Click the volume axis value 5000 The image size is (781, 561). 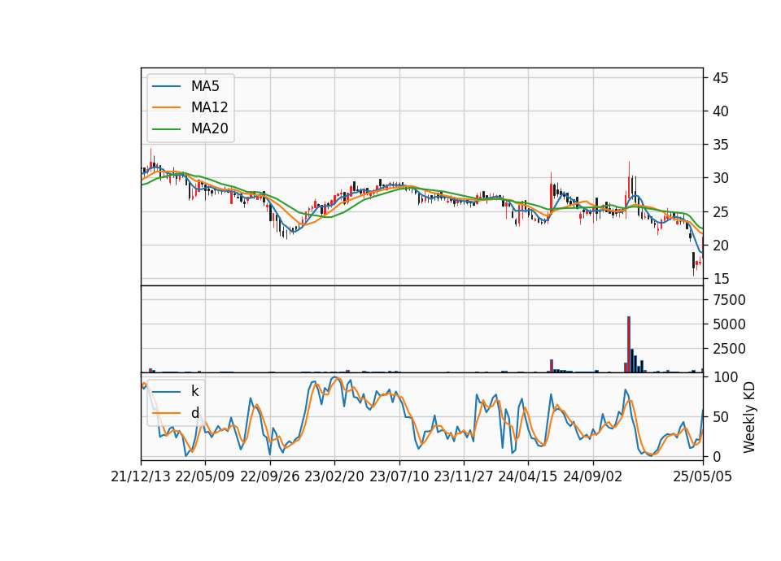pos(729,324)
